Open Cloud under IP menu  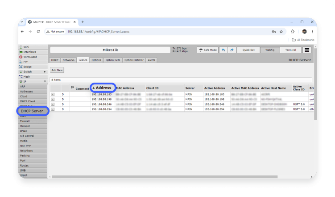pyautogui.click(x=33, y=96)
